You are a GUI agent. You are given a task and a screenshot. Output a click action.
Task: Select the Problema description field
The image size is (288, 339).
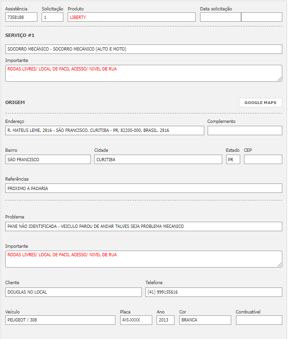pyautogui.click(x=143, y=226)
